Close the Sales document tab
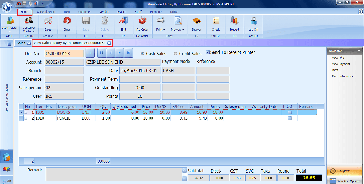This screenshot has width=364, height=184. pos(29,43)
